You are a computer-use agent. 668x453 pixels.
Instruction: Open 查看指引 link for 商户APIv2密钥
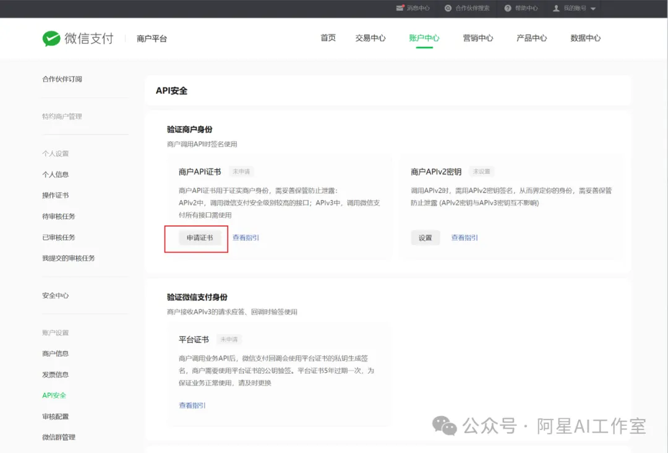pos(465,238)
